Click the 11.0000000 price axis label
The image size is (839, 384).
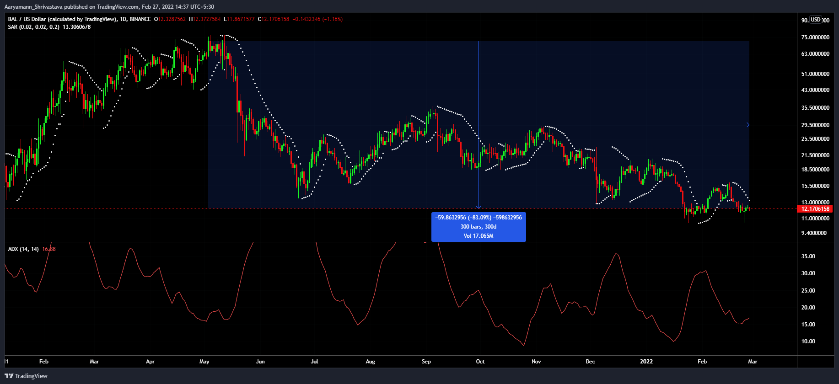click(815, 219)
